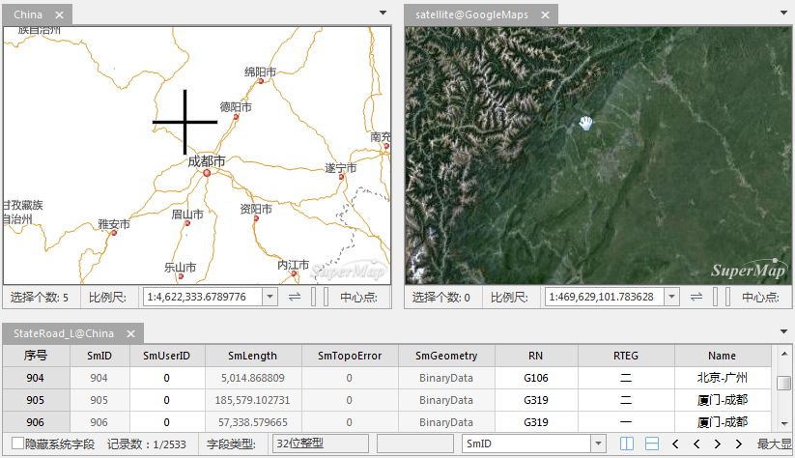Go to the last record using rightmost arrow
Viewport: 795px width, 458px height.
tap(739, 444)
